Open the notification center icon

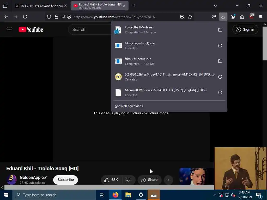[259, 195]
